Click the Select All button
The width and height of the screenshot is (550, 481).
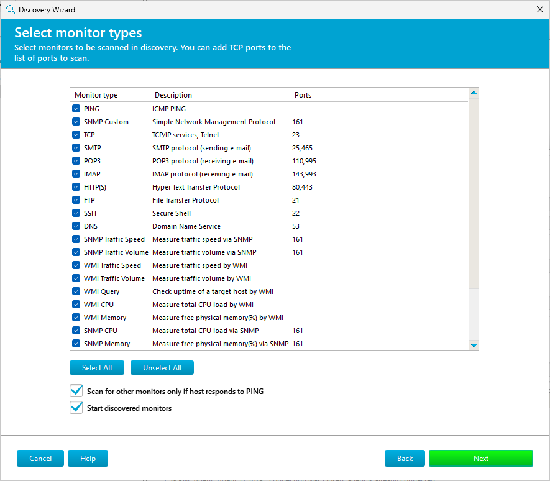pos(97,368)
